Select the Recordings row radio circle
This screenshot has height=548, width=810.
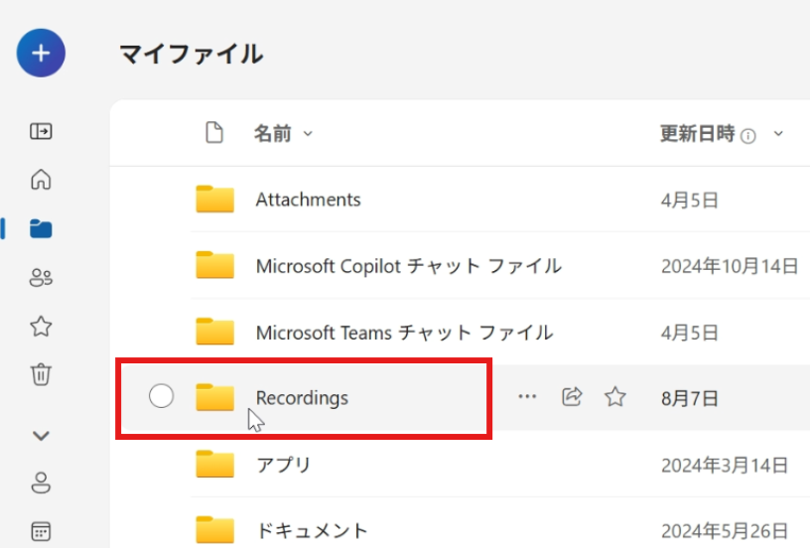coord(161,397)
